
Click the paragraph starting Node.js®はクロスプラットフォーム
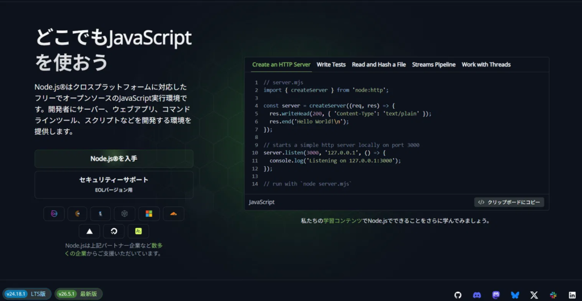tap(113, 110)
